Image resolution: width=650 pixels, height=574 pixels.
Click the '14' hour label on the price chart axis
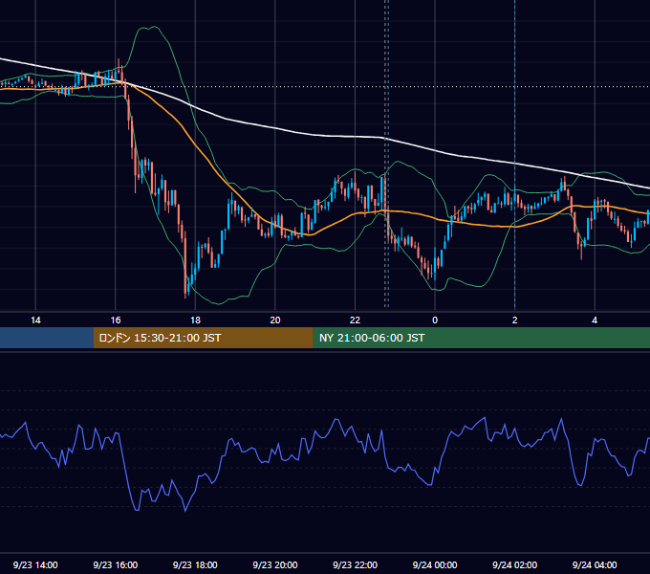click(35, 320)
